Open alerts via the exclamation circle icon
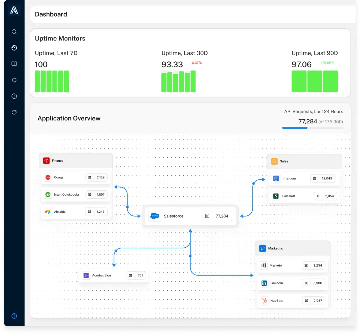Viewport: 360px width, 334px height. click(x=14, y=96)
